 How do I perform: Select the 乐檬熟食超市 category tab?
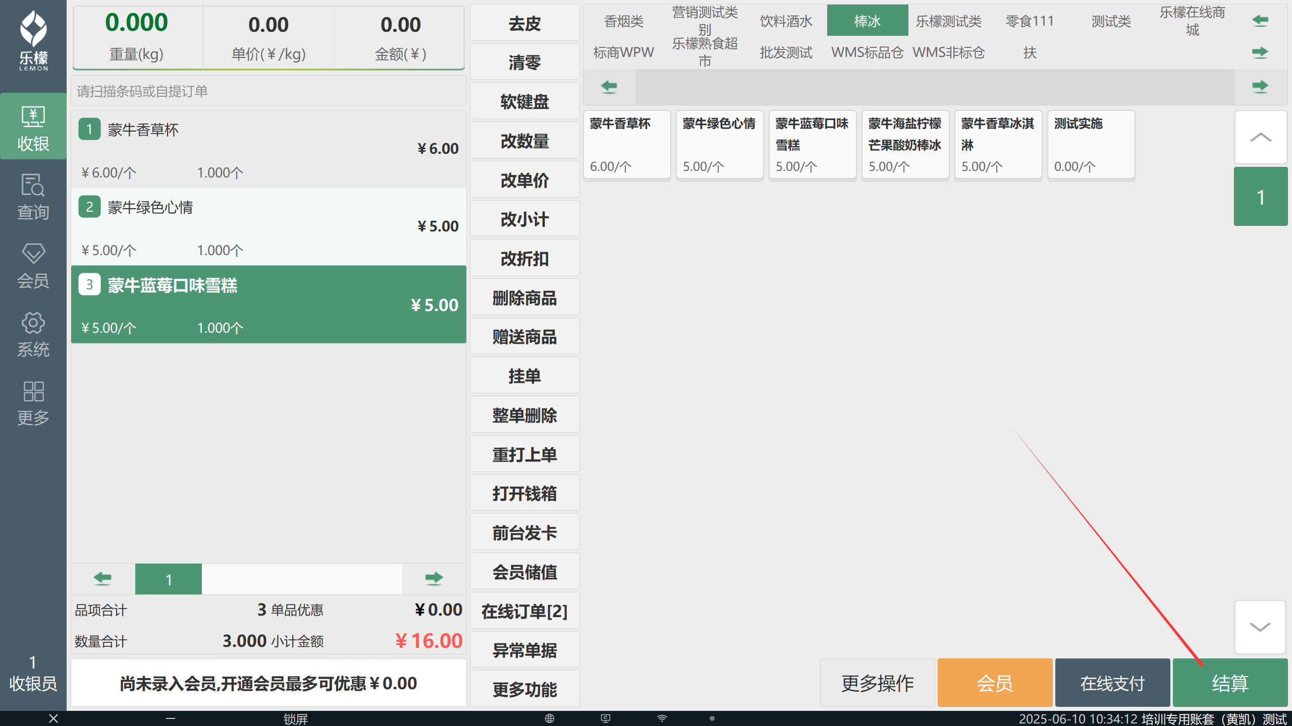(705, 52)
